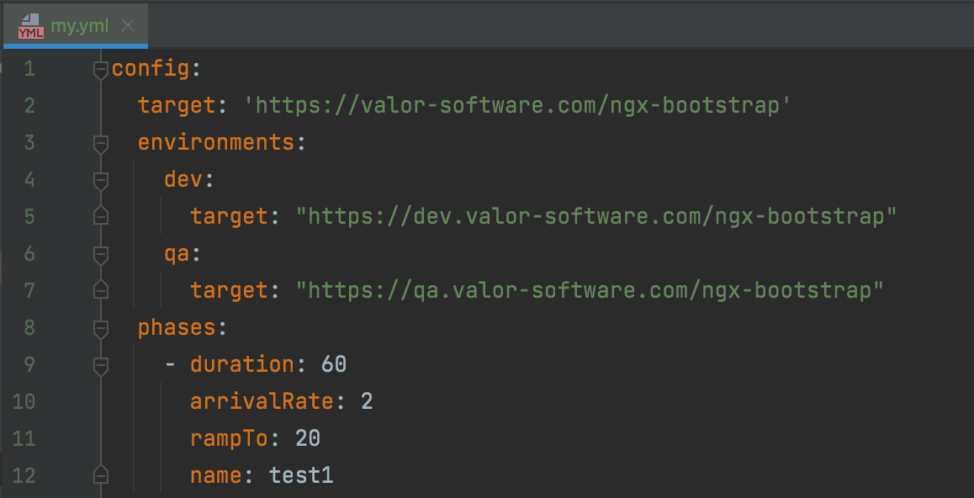Open the qa.valor-software.com target URL
Image resolution: width=974 pixels, height=498 pixels.
point(589,291)
